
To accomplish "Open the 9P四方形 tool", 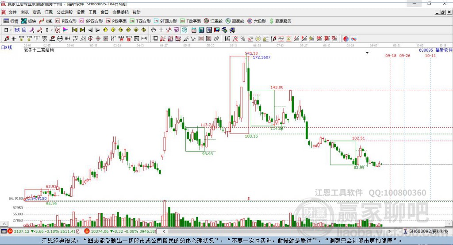I will pos(91,21).
